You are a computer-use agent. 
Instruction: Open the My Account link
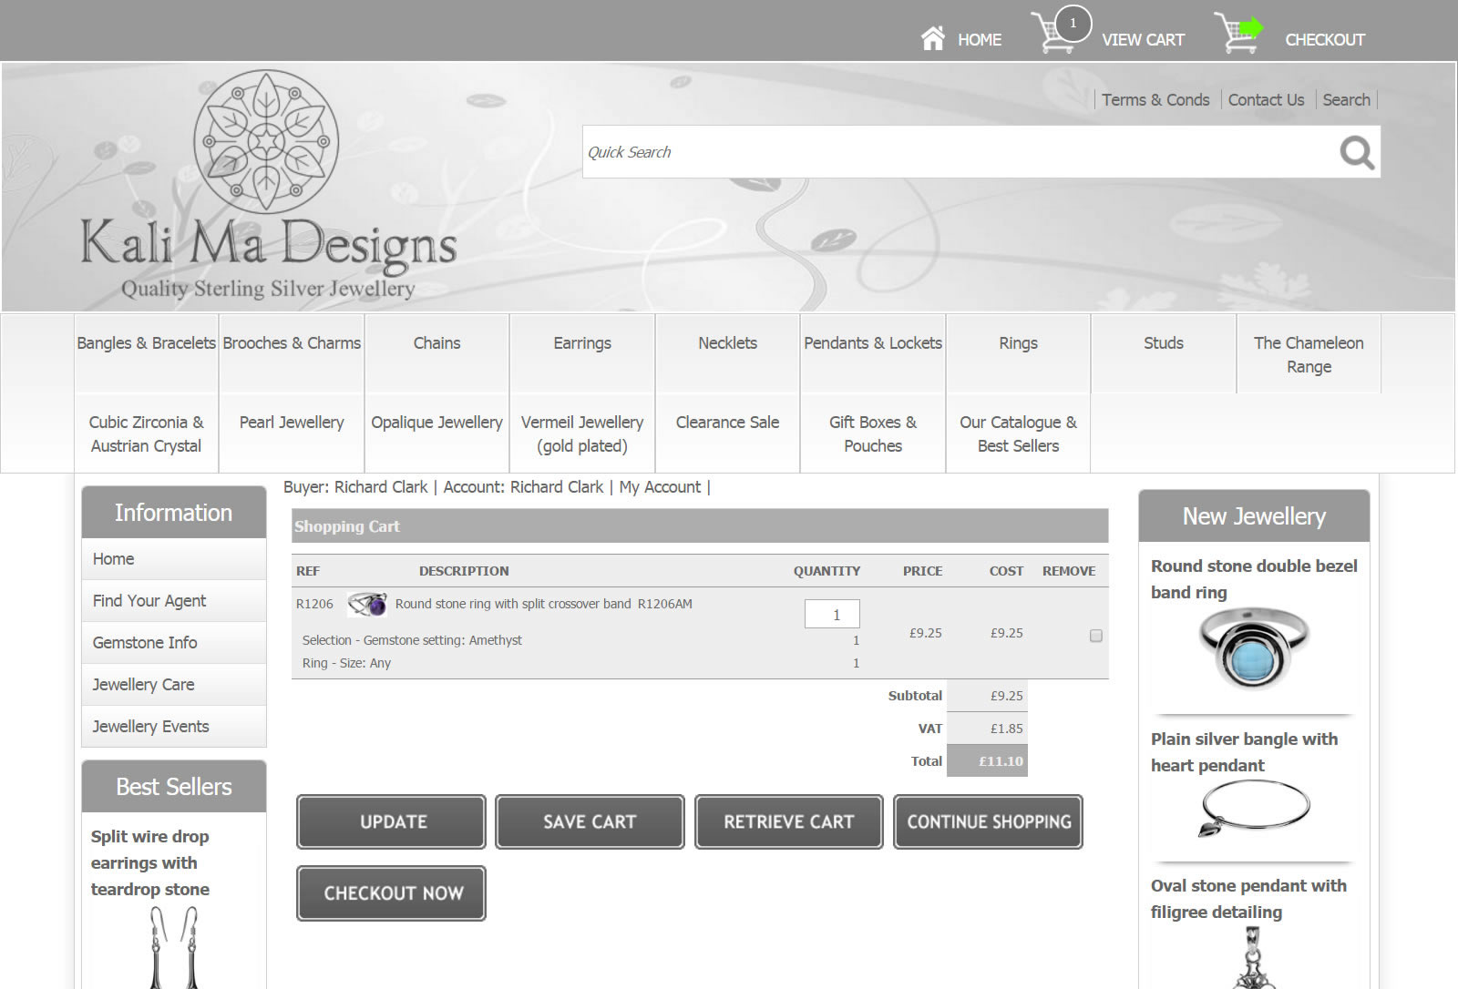pyautogui.click(x=660, y=487)
